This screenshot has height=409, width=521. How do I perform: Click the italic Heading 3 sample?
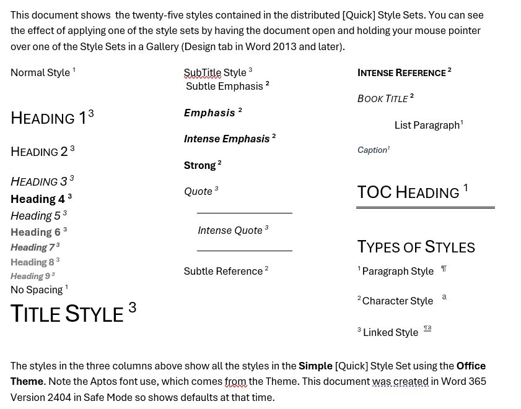(x=38, y=182)
